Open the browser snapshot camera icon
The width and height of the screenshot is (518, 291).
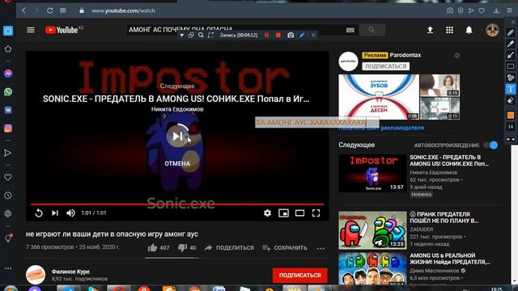(x=450, y=11)
